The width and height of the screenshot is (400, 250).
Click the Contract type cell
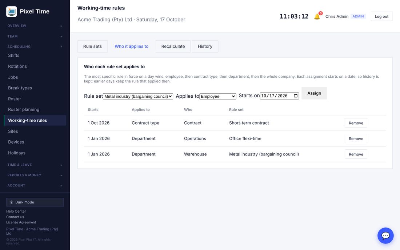pyautogui.click(x=145, y=123)
